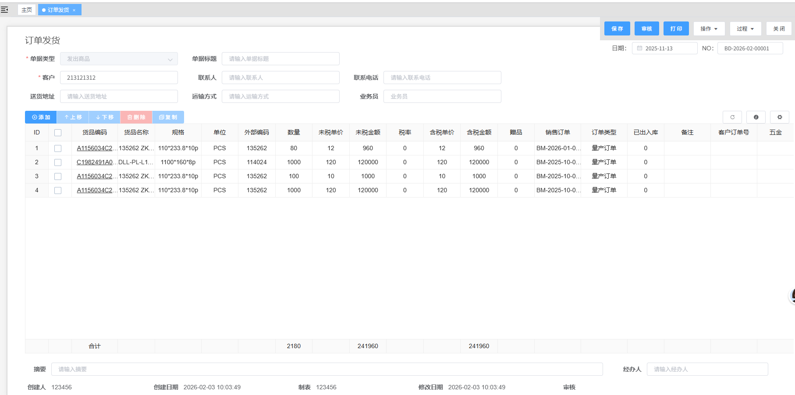The height and width of the screenshot is (395, 795).
Task: Open the 操作 dropdown menu
Action: pyautogui.click(x=709, y=29)
